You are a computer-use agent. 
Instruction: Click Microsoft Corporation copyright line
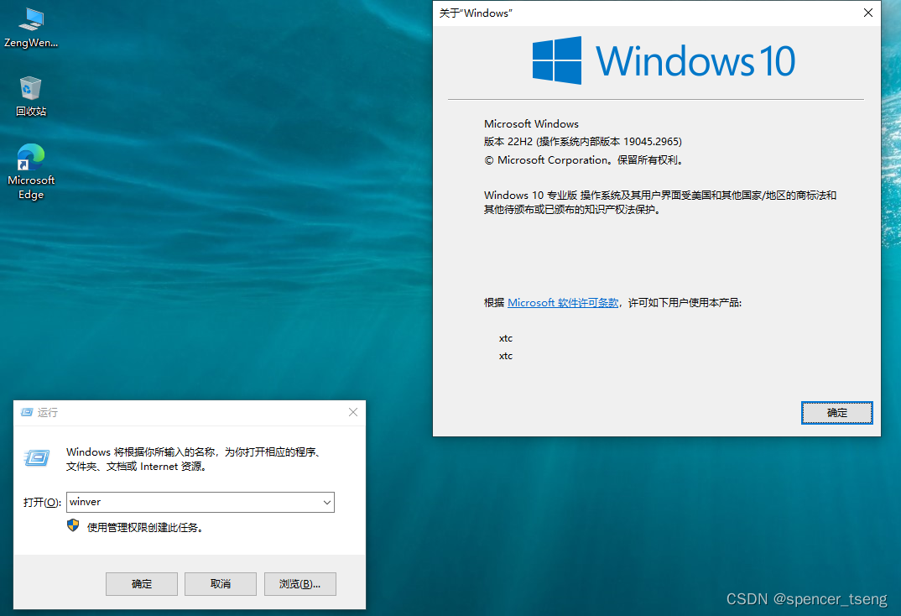[585, 160]
